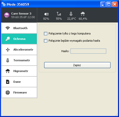Minimize the iNode-356059 window
The width and height of the screenshot is (119, 117).
pos(103,4)
